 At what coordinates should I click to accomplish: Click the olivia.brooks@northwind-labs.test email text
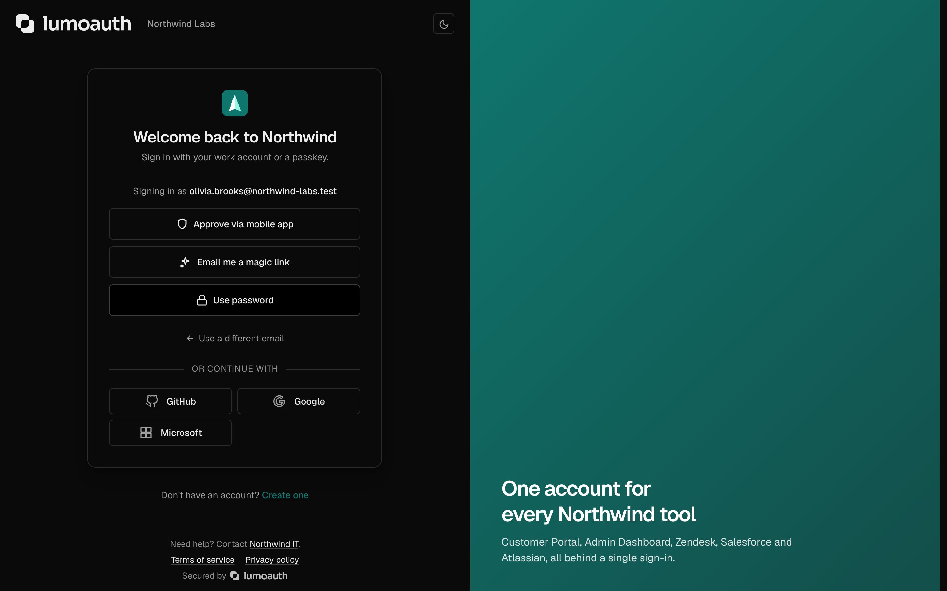point(263,191)
